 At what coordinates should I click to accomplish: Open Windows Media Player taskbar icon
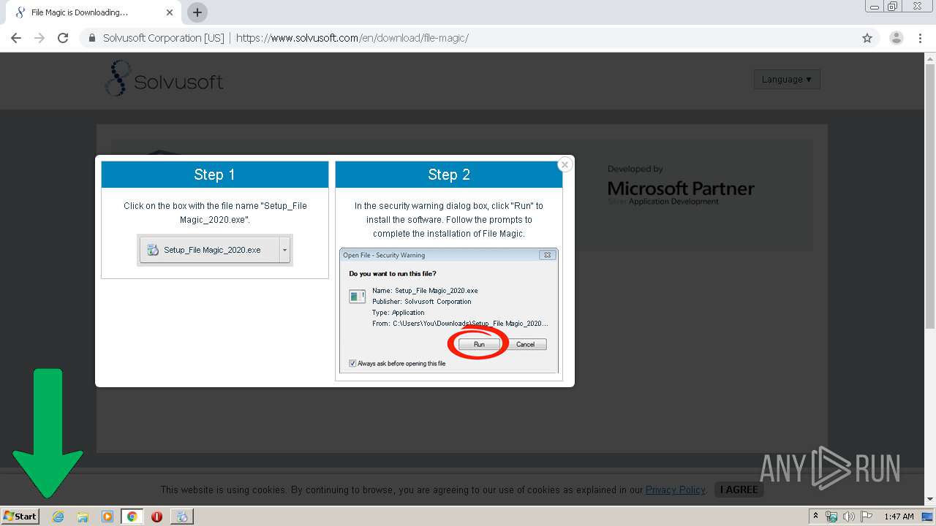pos(107,517)
